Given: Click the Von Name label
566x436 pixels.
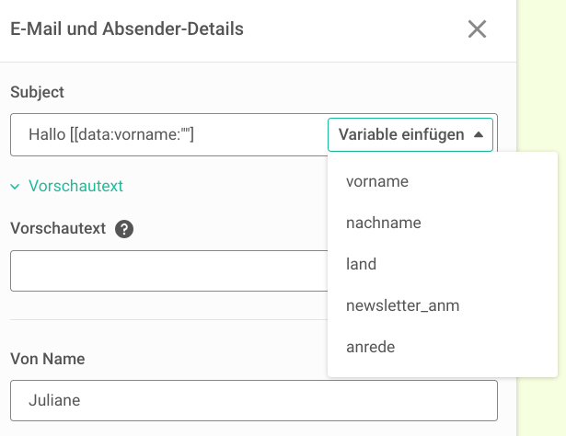Looking at the screenshot, I should coord(47,359).
